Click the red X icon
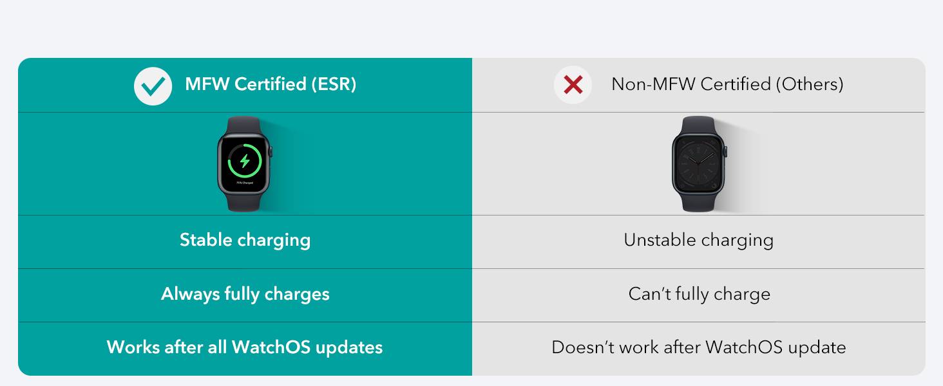Screen dimensions: 943x386 [573, 85]
